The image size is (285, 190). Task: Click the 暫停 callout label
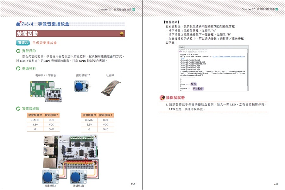(x=193, y=84)
